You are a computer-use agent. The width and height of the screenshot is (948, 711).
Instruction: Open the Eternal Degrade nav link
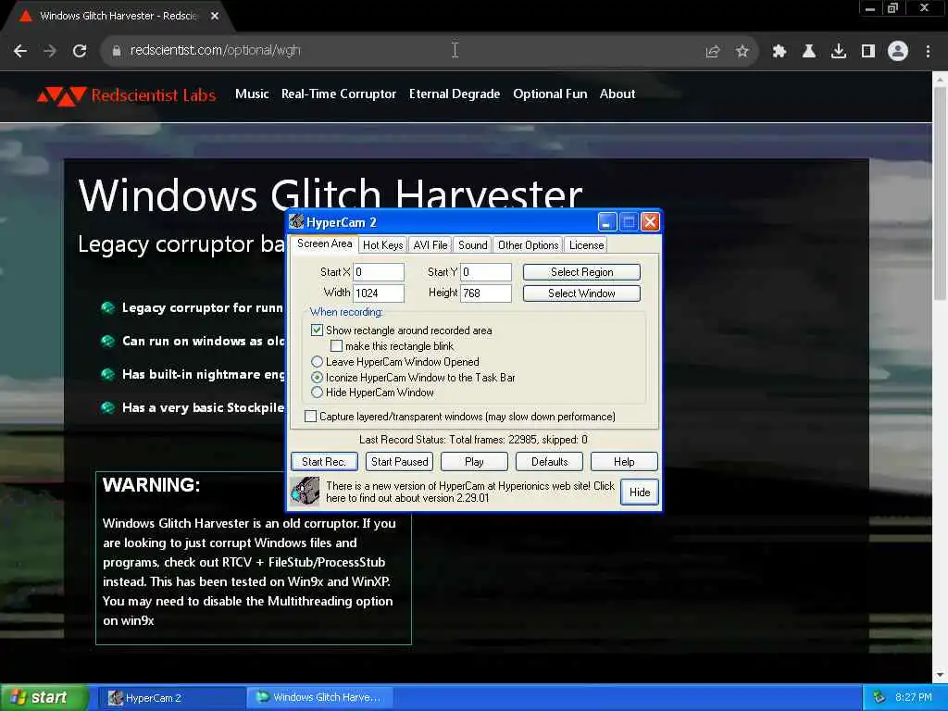click(x=455, y=94)
